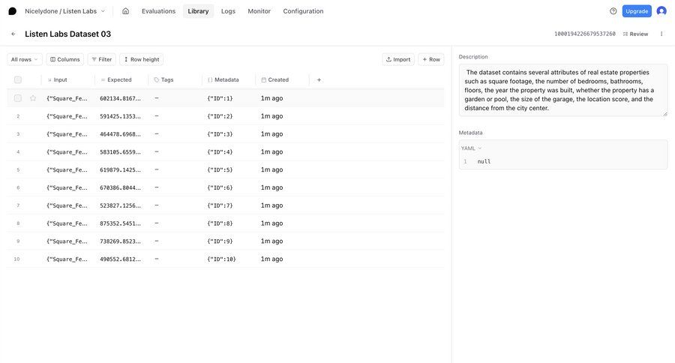
Task: Select the first row checkbox
Action: tap(18, 98)
